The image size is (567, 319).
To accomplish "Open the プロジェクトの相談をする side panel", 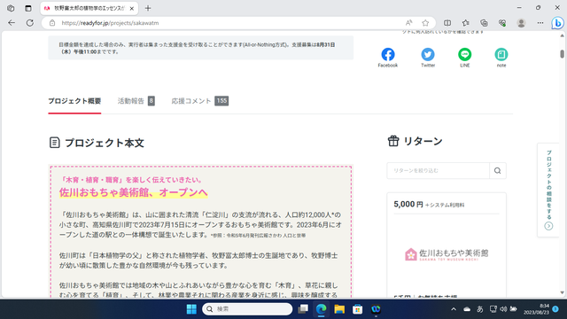I will (x=548, y=190).
